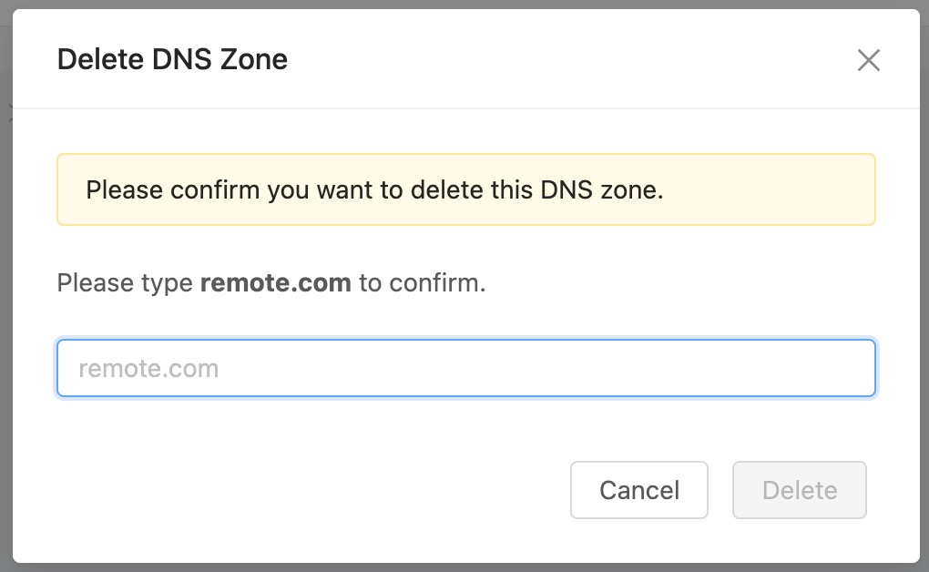Click the "Delete DNS Zone" dialog title
Screen dimensions: 929x572
[x=172, y=60]
